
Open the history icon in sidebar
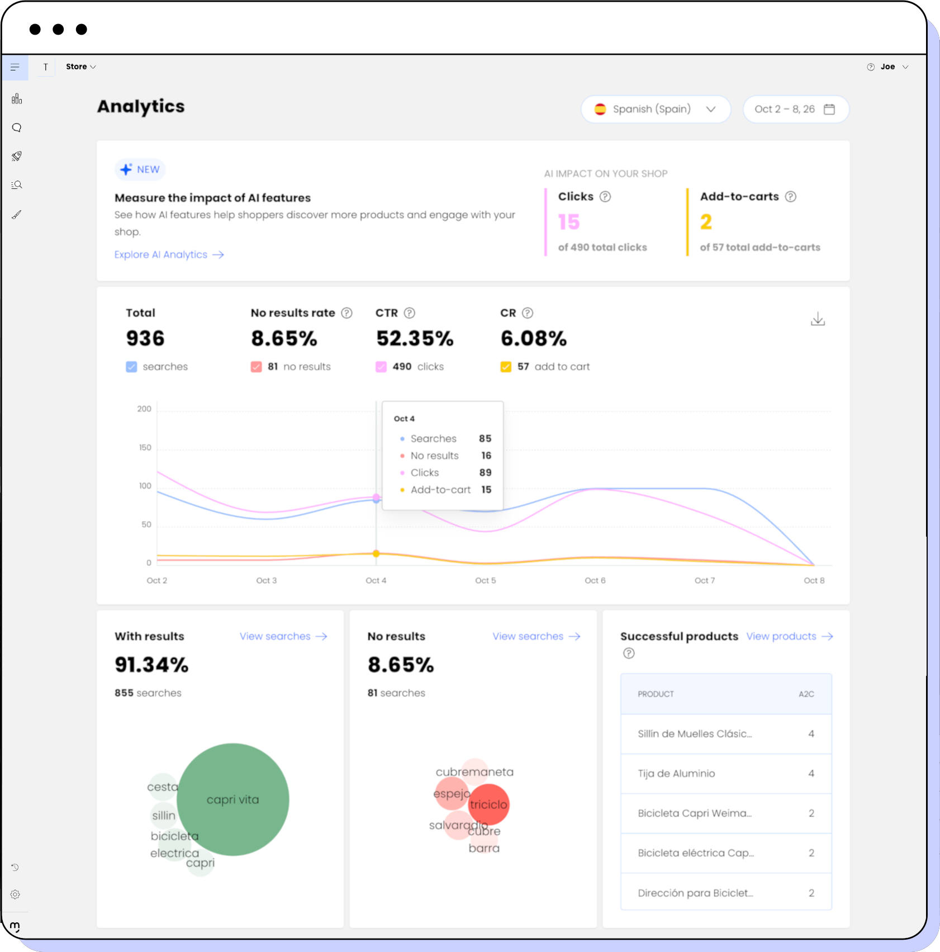click(x=15, y=868)
